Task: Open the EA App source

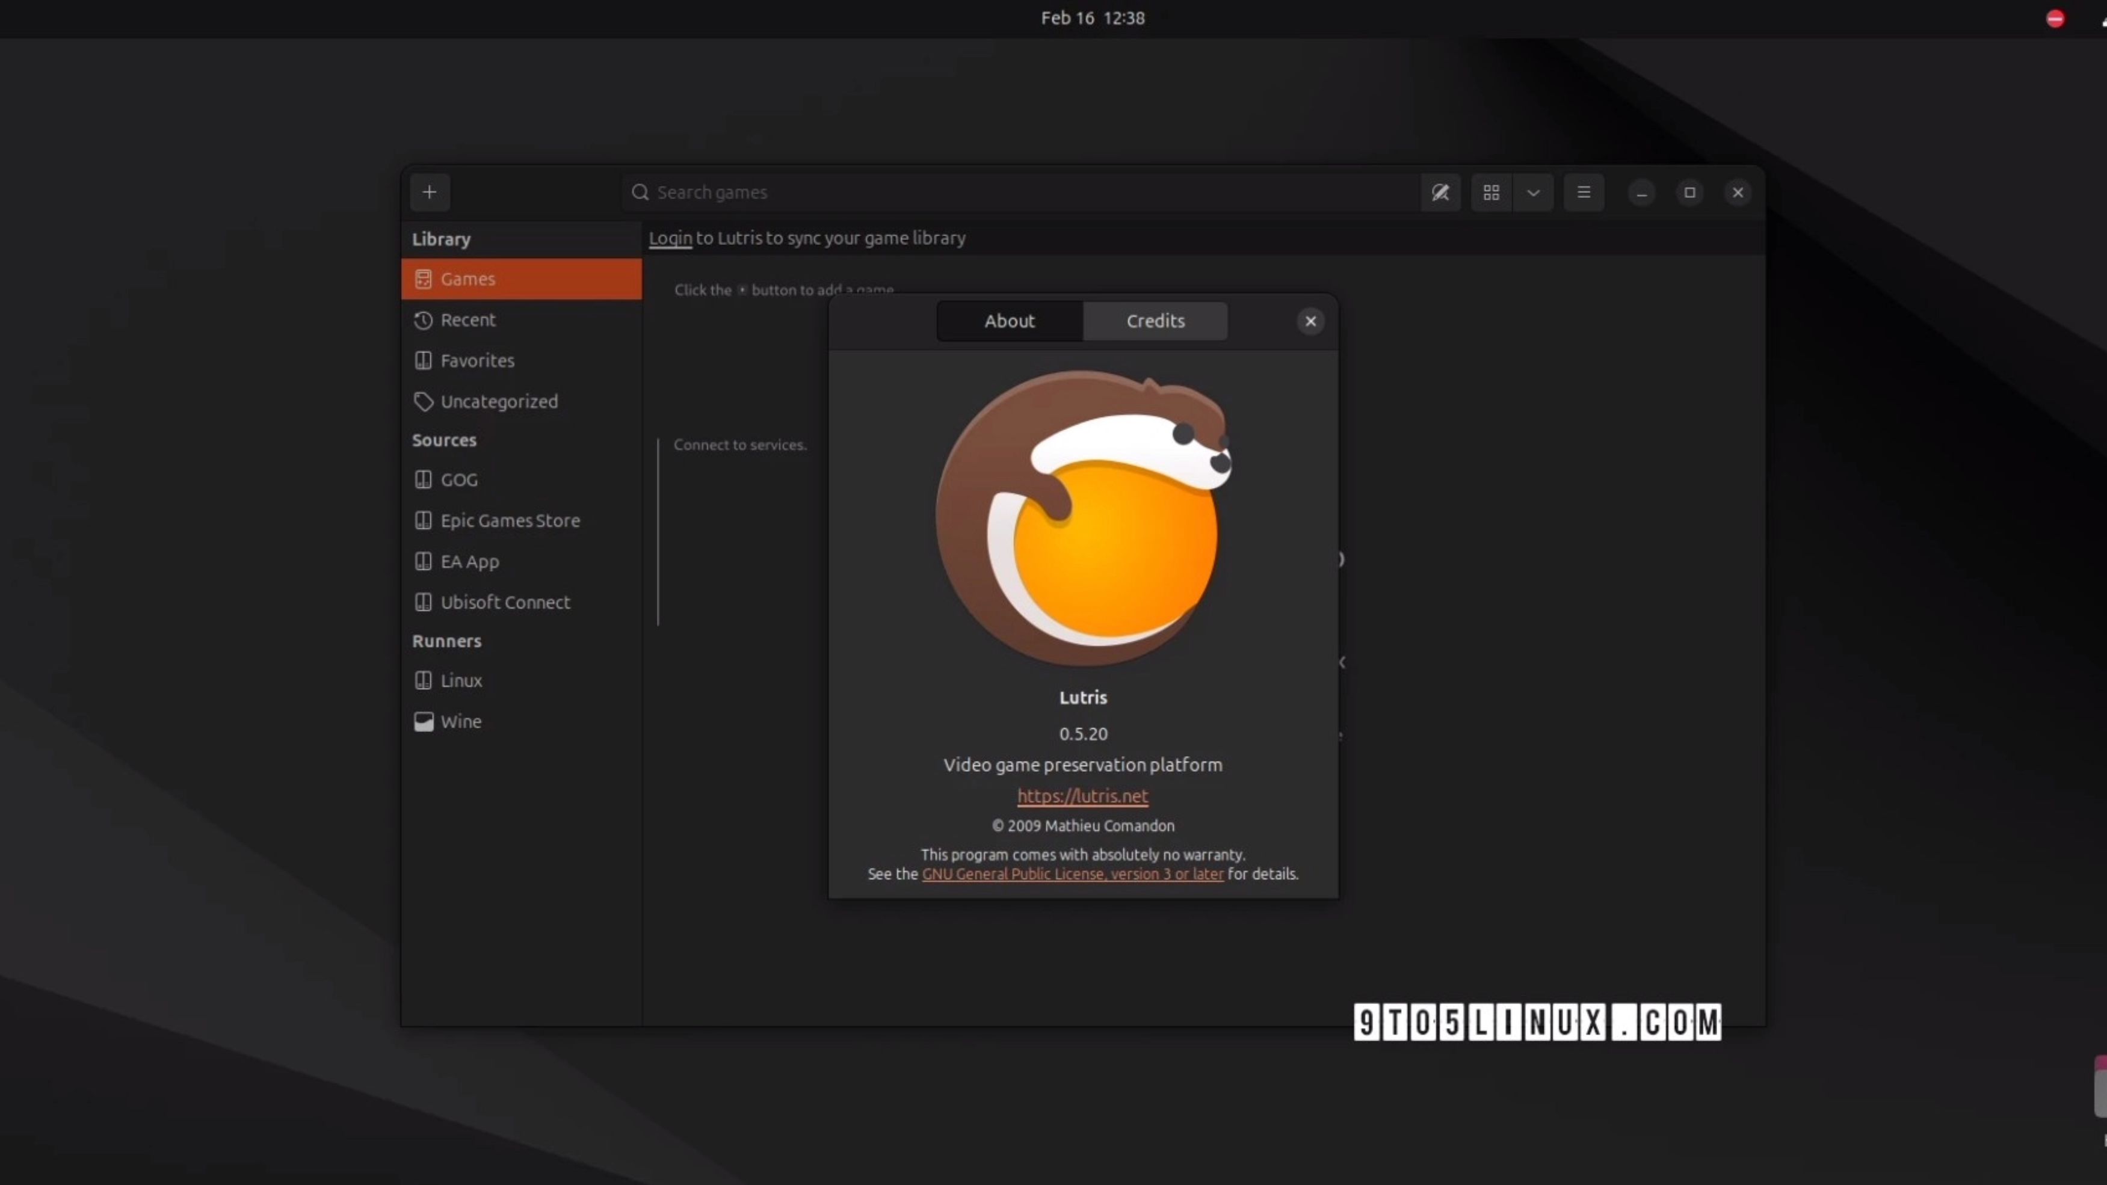Action: tap(469, 562)
